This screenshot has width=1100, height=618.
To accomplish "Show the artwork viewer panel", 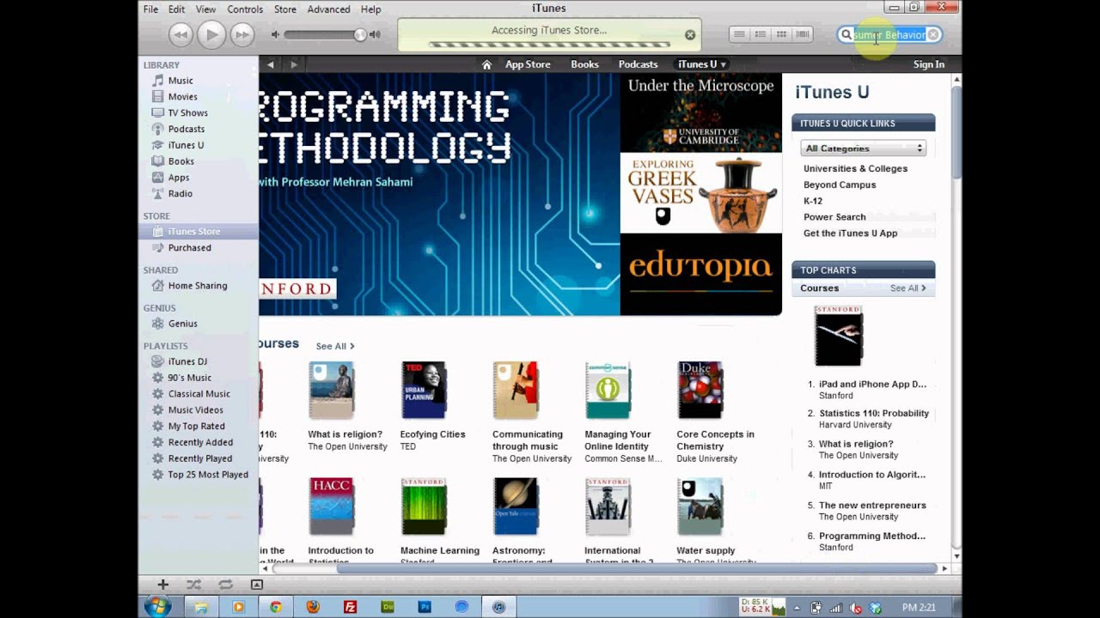I will click(256, 585).
